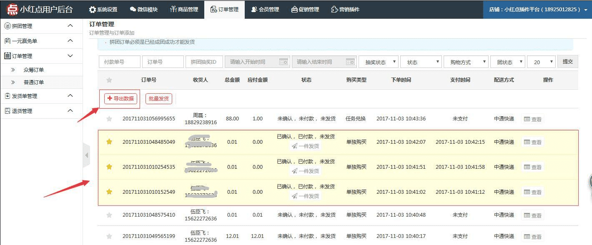
Task: Click the 导出数据 button
Action: (x=121, y=99)
